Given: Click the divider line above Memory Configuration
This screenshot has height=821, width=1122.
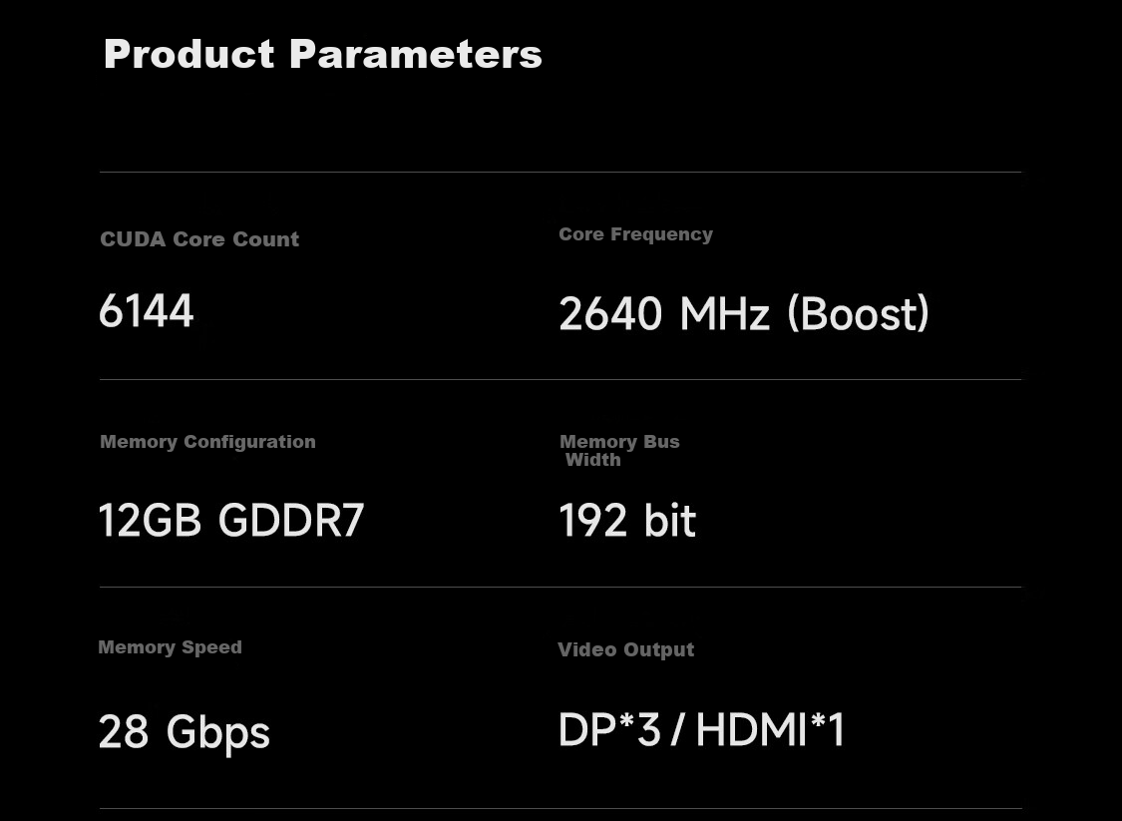Looking at the screenshot, I should coord(561,379).
